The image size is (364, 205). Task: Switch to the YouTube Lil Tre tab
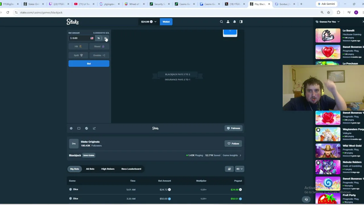[84, 4]
